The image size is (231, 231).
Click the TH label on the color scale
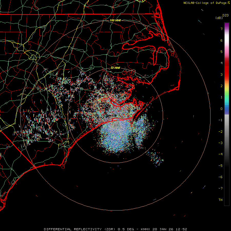coord(220,200)
